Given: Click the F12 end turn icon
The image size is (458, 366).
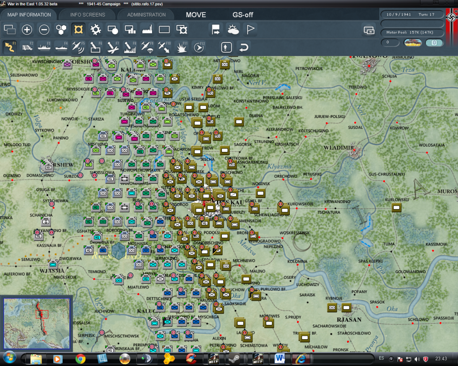Looking at the screenshot, I should click(199, 47).
